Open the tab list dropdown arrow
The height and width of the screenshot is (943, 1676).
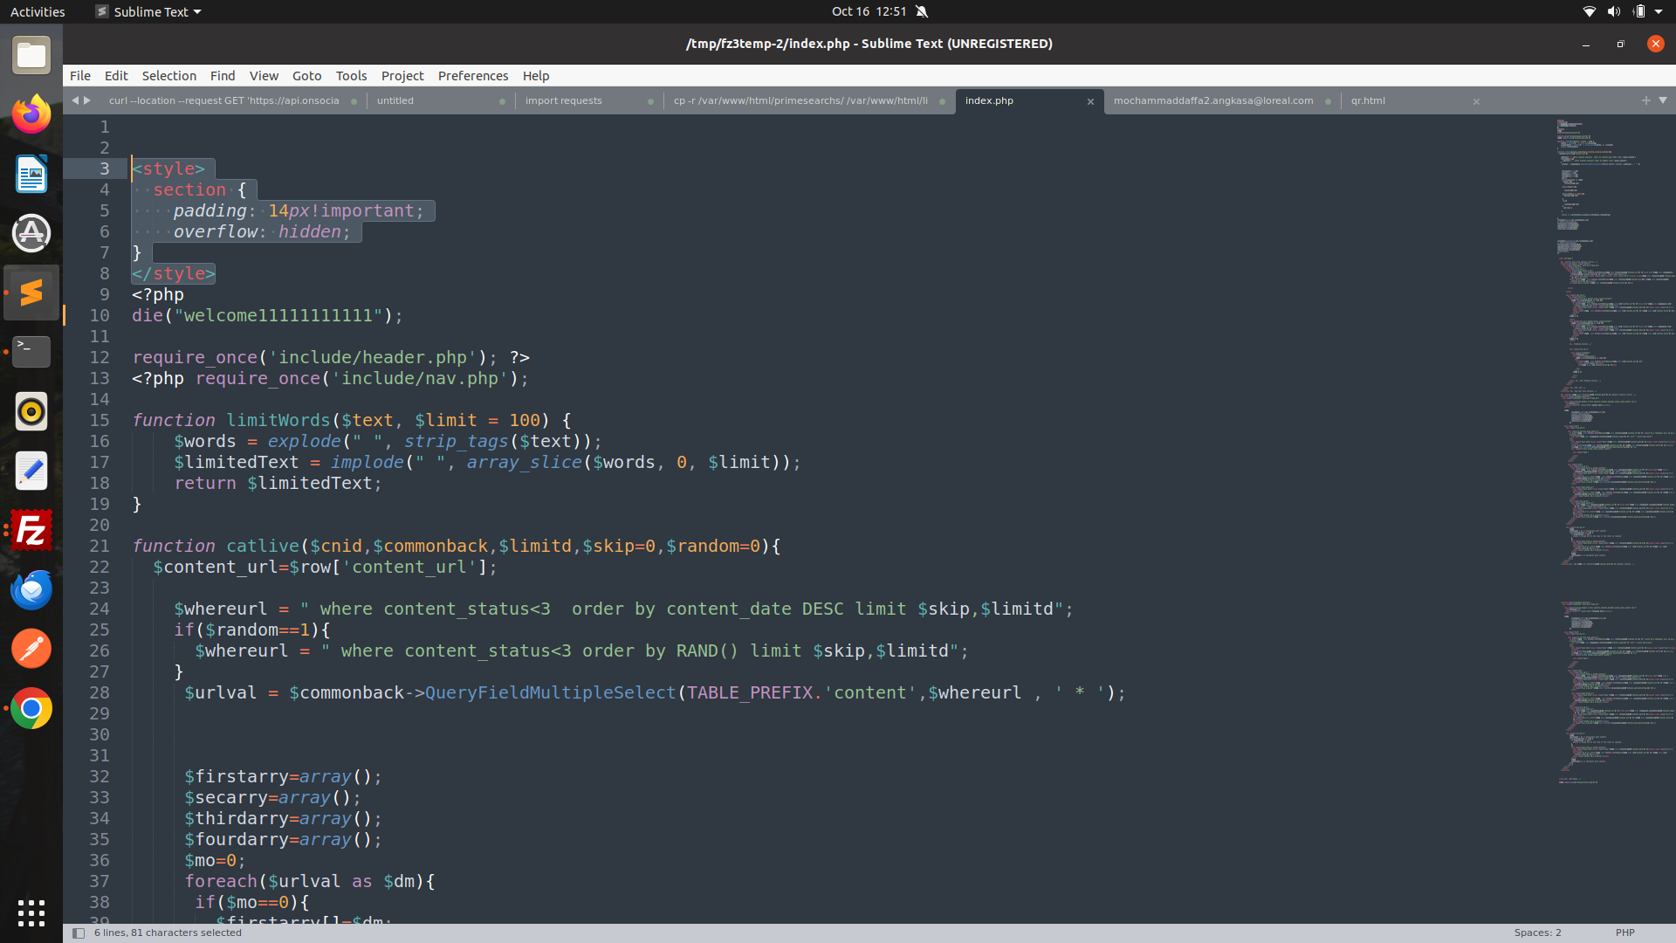pos(1663,100)
